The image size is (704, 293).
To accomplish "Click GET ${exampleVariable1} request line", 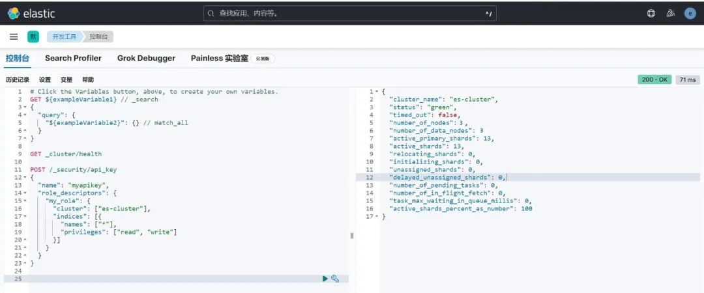I will (94, 99).
